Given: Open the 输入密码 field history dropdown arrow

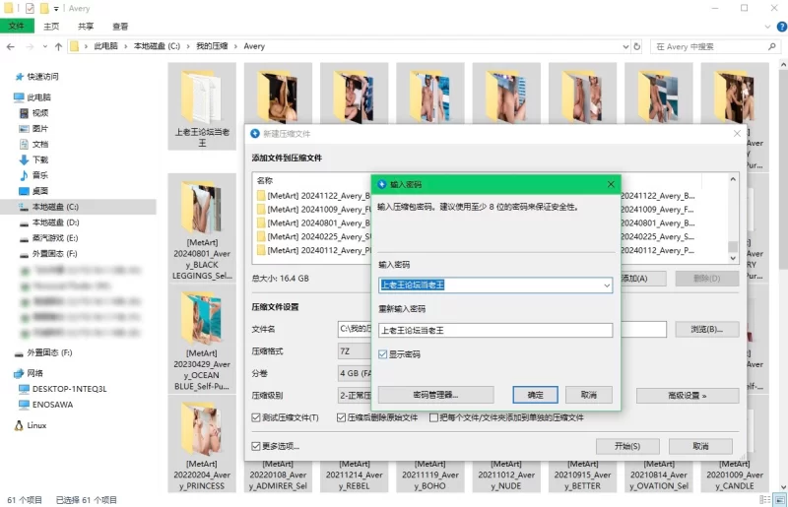Looking at the screenshot, I should [607, 285].
